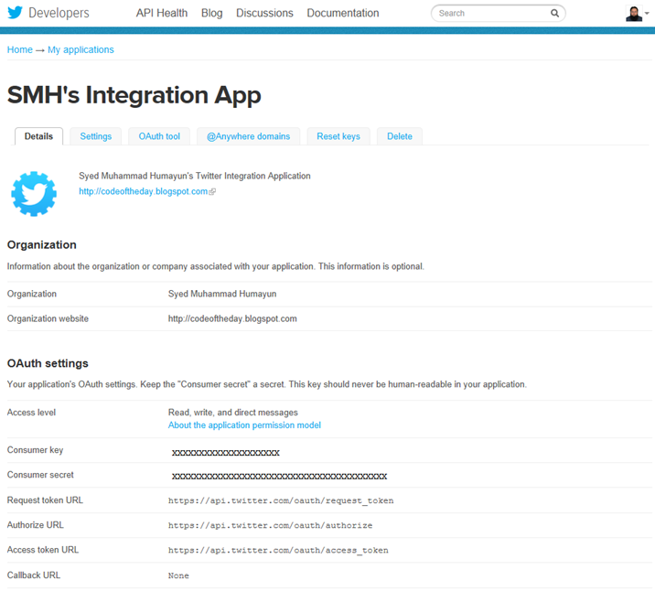The height and width of the screenshot is (591, 655).
Task: Switch to the OAuth tool tab
Action: pos(159,136)
